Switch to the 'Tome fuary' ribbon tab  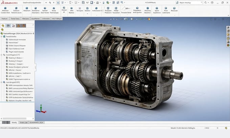15,19
